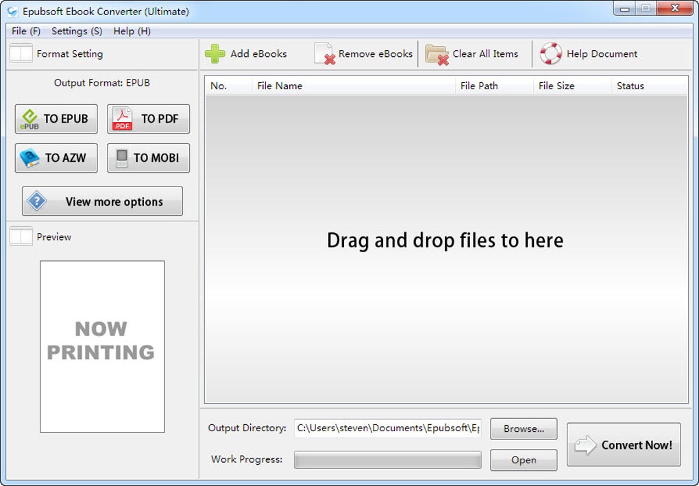This screenshot has width=699, height=486.
Task: Click the Clear All Items folder icon
Action: (437, 54)
